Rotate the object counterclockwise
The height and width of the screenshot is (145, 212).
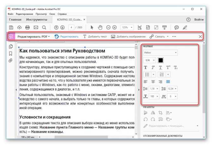coord(146,119)
